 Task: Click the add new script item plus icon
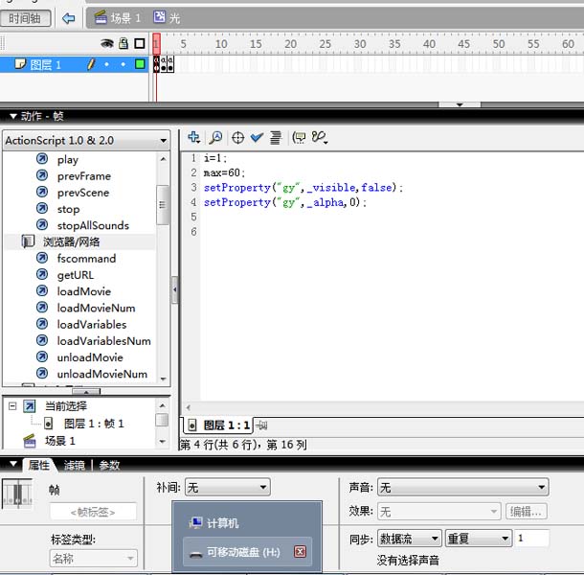(193, 138)
